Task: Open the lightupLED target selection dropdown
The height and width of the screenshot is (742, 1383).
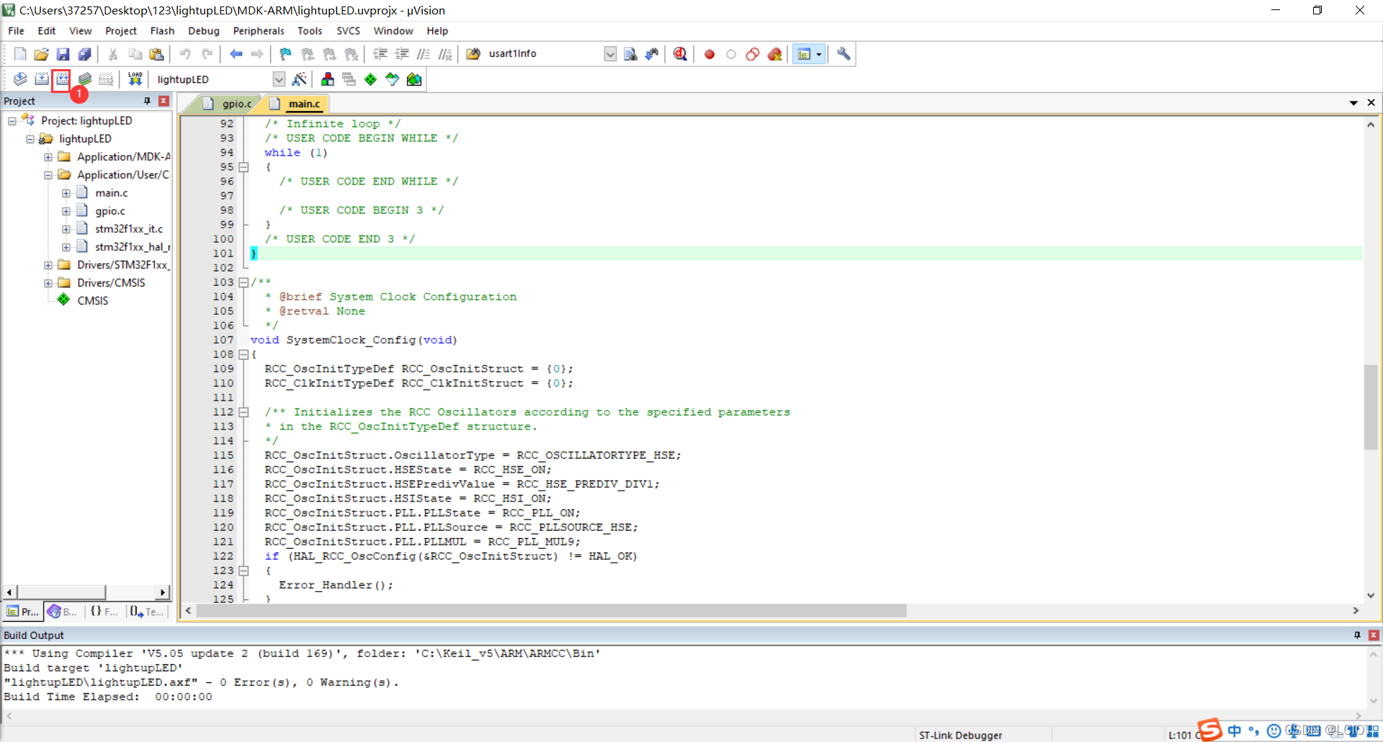Action: pos(279,79)
